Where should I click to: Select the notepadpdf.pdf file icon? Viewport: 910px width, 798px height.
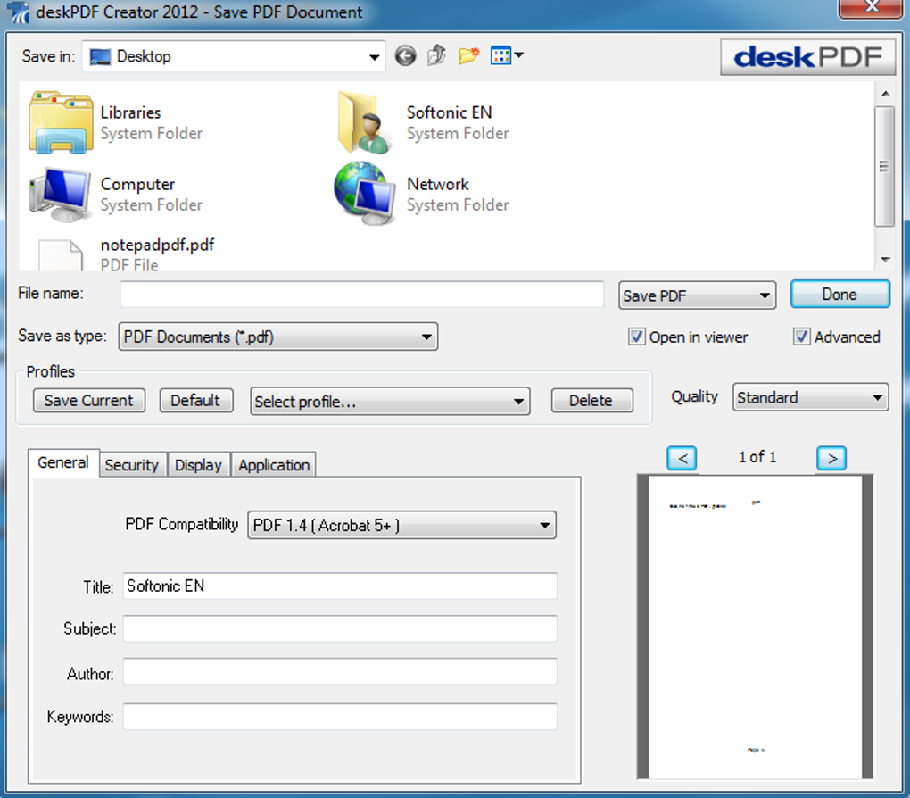pyautogui.click(x=61, y=255)
